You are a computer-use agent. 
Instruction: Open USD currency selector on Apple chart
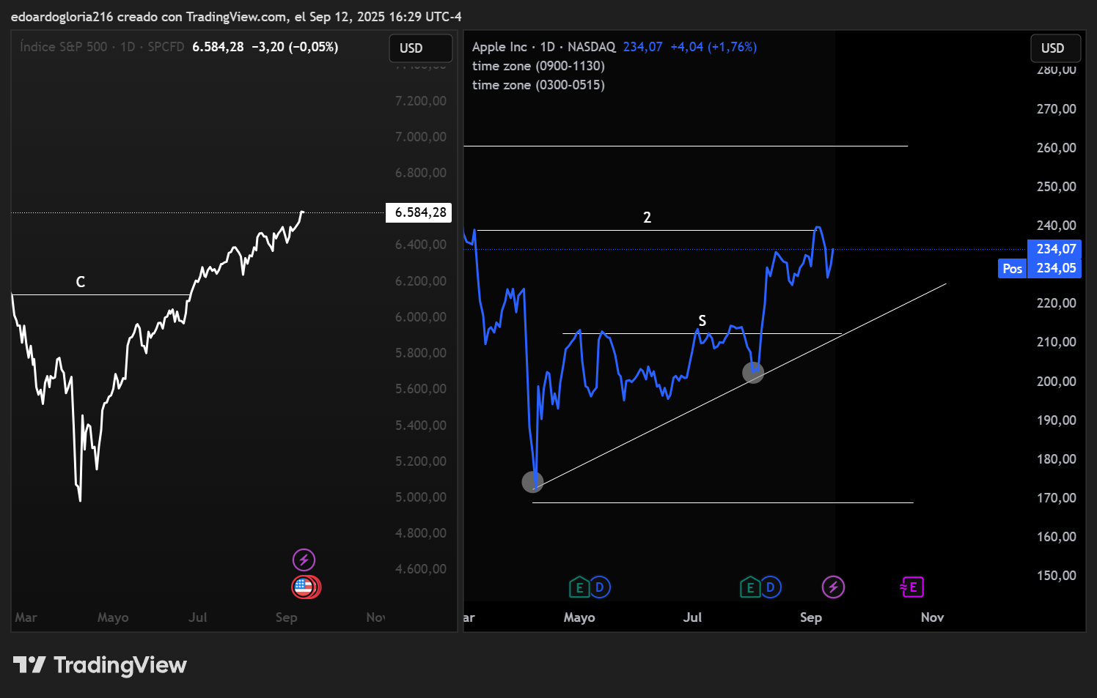tap(1055, 48)
